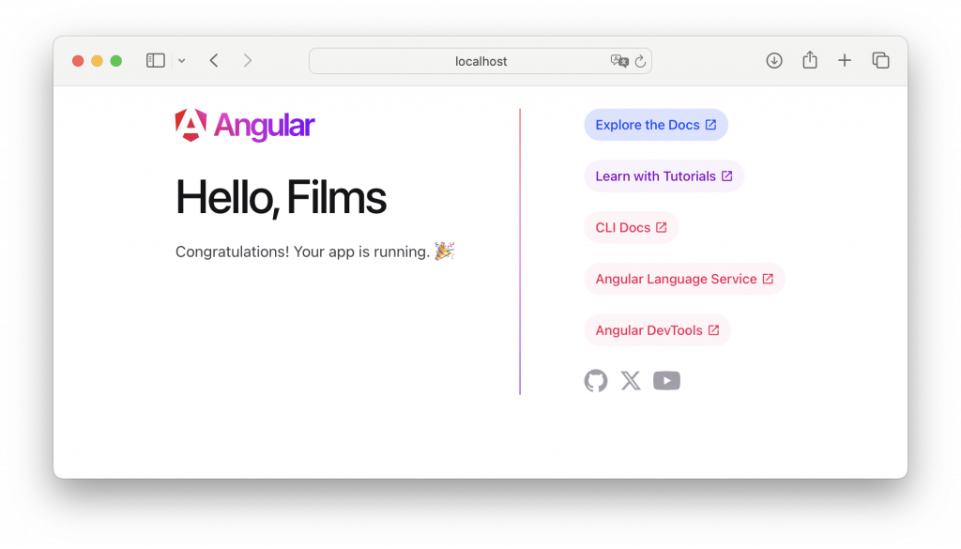Reload the localhost page
This screenshot has width=961, height=549.
tap(641, 61)
